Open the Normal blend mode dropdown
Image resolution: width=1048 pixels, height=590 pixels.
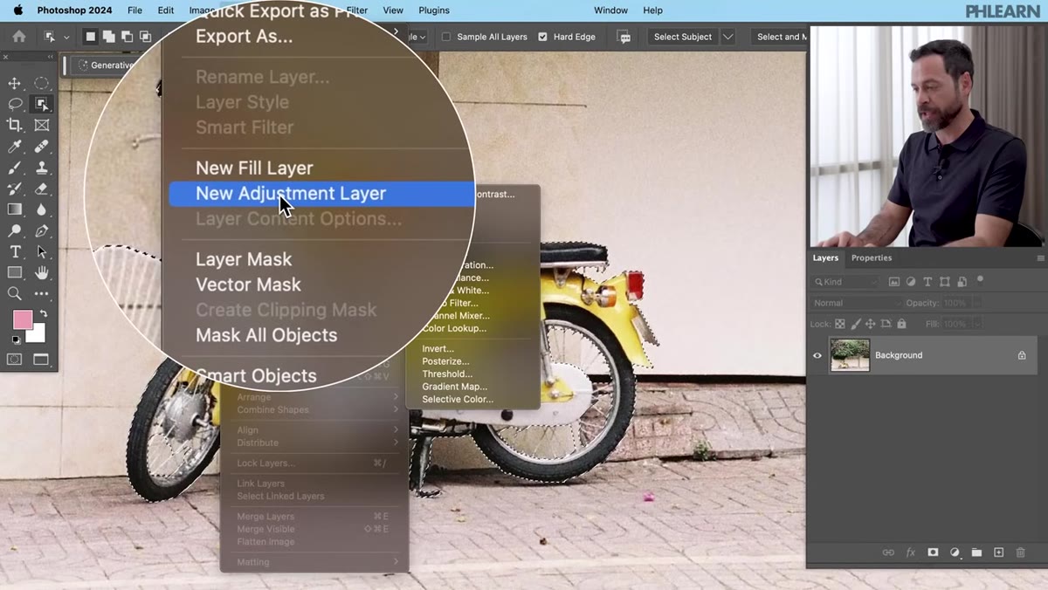point(856,303)
